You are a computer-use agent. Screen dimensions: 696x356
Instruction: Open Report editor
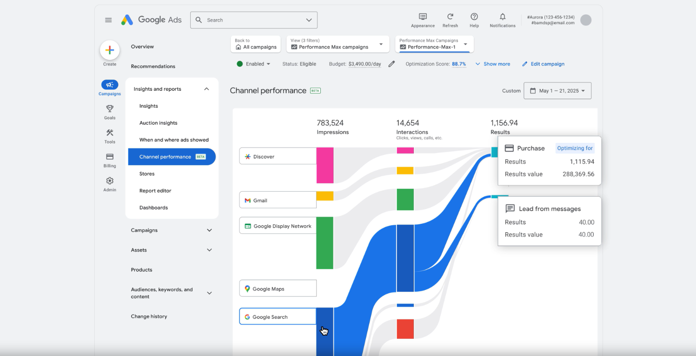(x=155, y=191)
